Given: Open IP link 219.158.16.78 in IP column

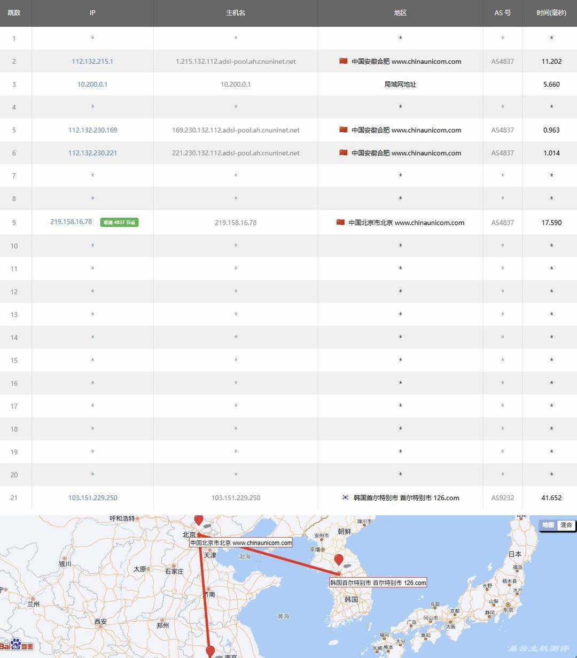Looking at the screenshot, I should click(x=71, y=221).
